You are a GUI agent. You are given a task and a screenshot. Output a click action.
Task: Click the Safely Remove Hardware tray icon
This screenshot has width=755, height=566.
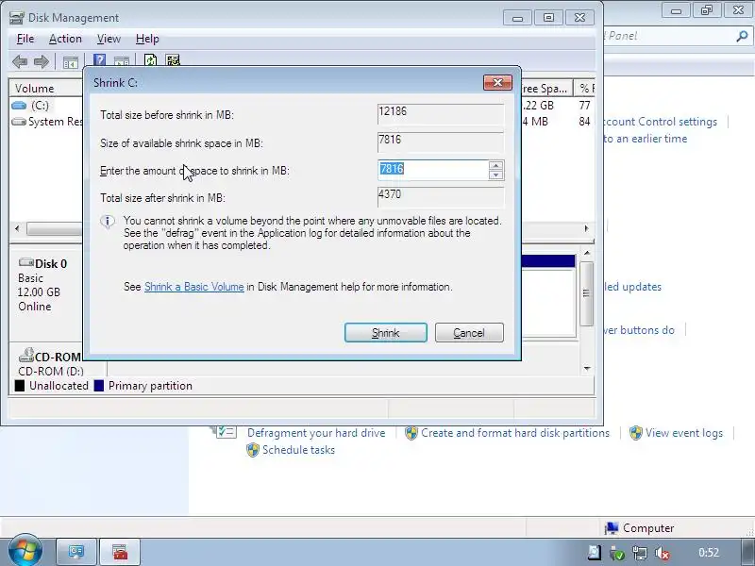pyautogui.click(x=617, y=554)
